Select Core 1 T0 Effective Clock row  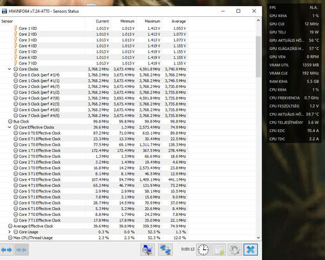[94, 145]
